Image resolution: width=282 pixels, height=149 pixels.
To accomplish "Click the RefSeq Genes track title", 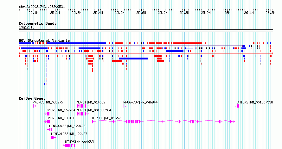I will 32,99.
